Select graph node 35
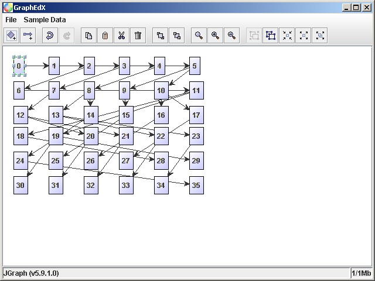This screenshot has height=281, width=375. tap(196, 185)
